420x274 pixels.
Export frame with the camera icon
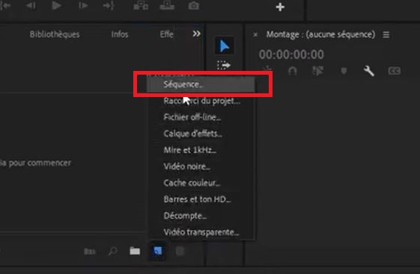pos(193,6)
